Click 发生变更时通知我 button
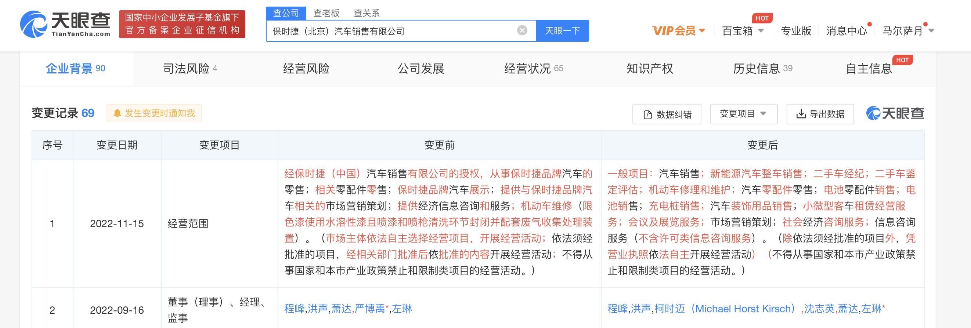 (154, 113)
